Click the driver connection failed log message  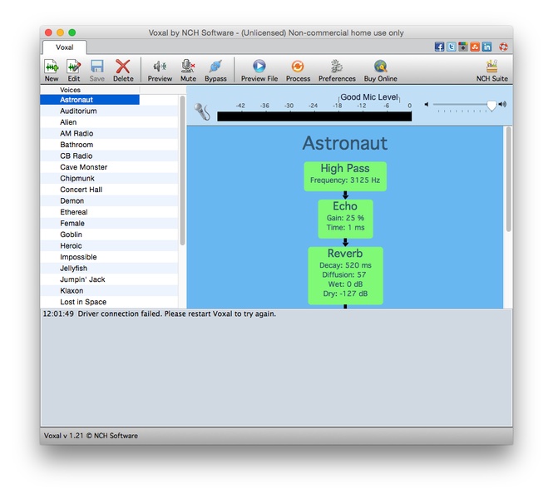(x=160, y=314)
